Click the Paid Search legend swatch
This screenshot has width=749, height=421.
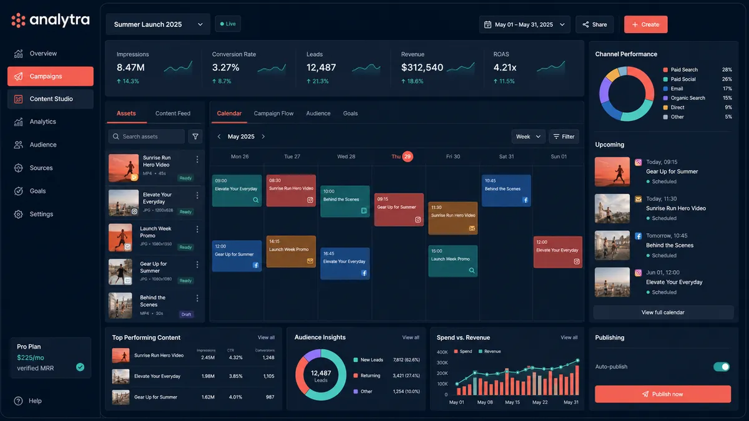[x=665, y=70]
